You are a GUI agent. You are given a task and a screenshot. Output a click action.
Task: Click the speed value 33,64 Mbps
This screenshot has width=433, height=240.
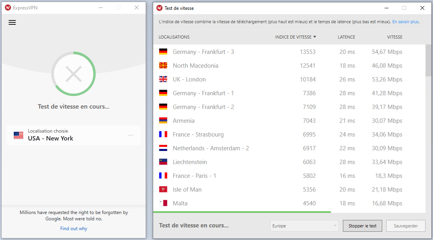pos(387,162)
